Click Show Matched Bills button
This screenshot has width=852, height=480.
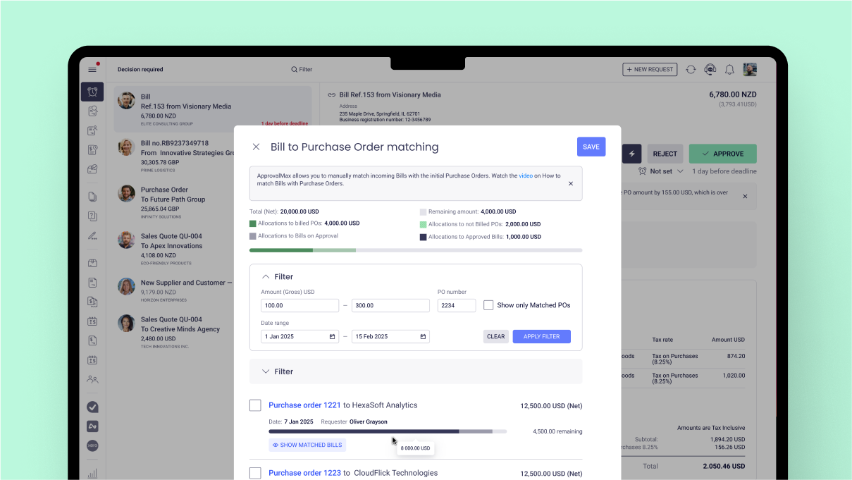(307, 445)
